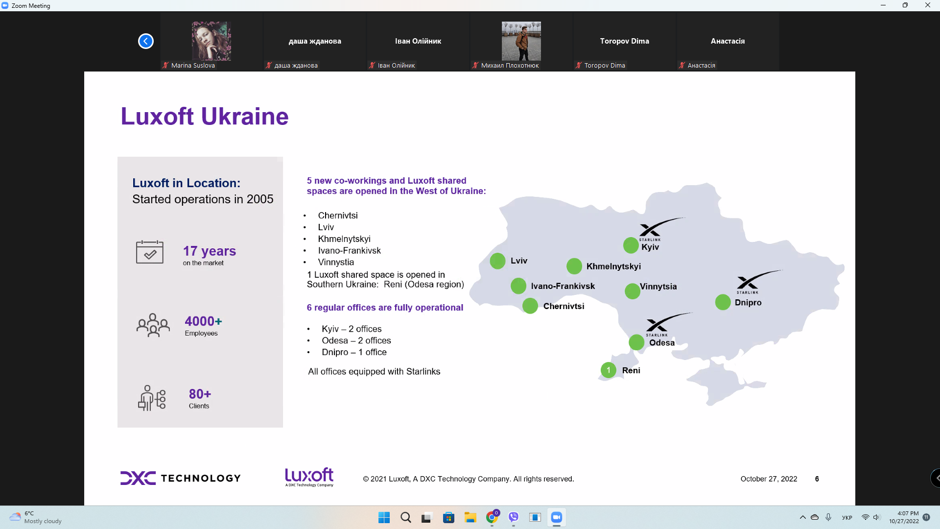Viewport: 940px width, 529px height.
Task: Click the calendar icon beside 17 years
Action: point(150,252)
